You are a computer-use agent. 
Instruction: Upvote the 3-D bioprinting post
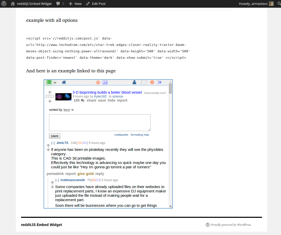50,92
